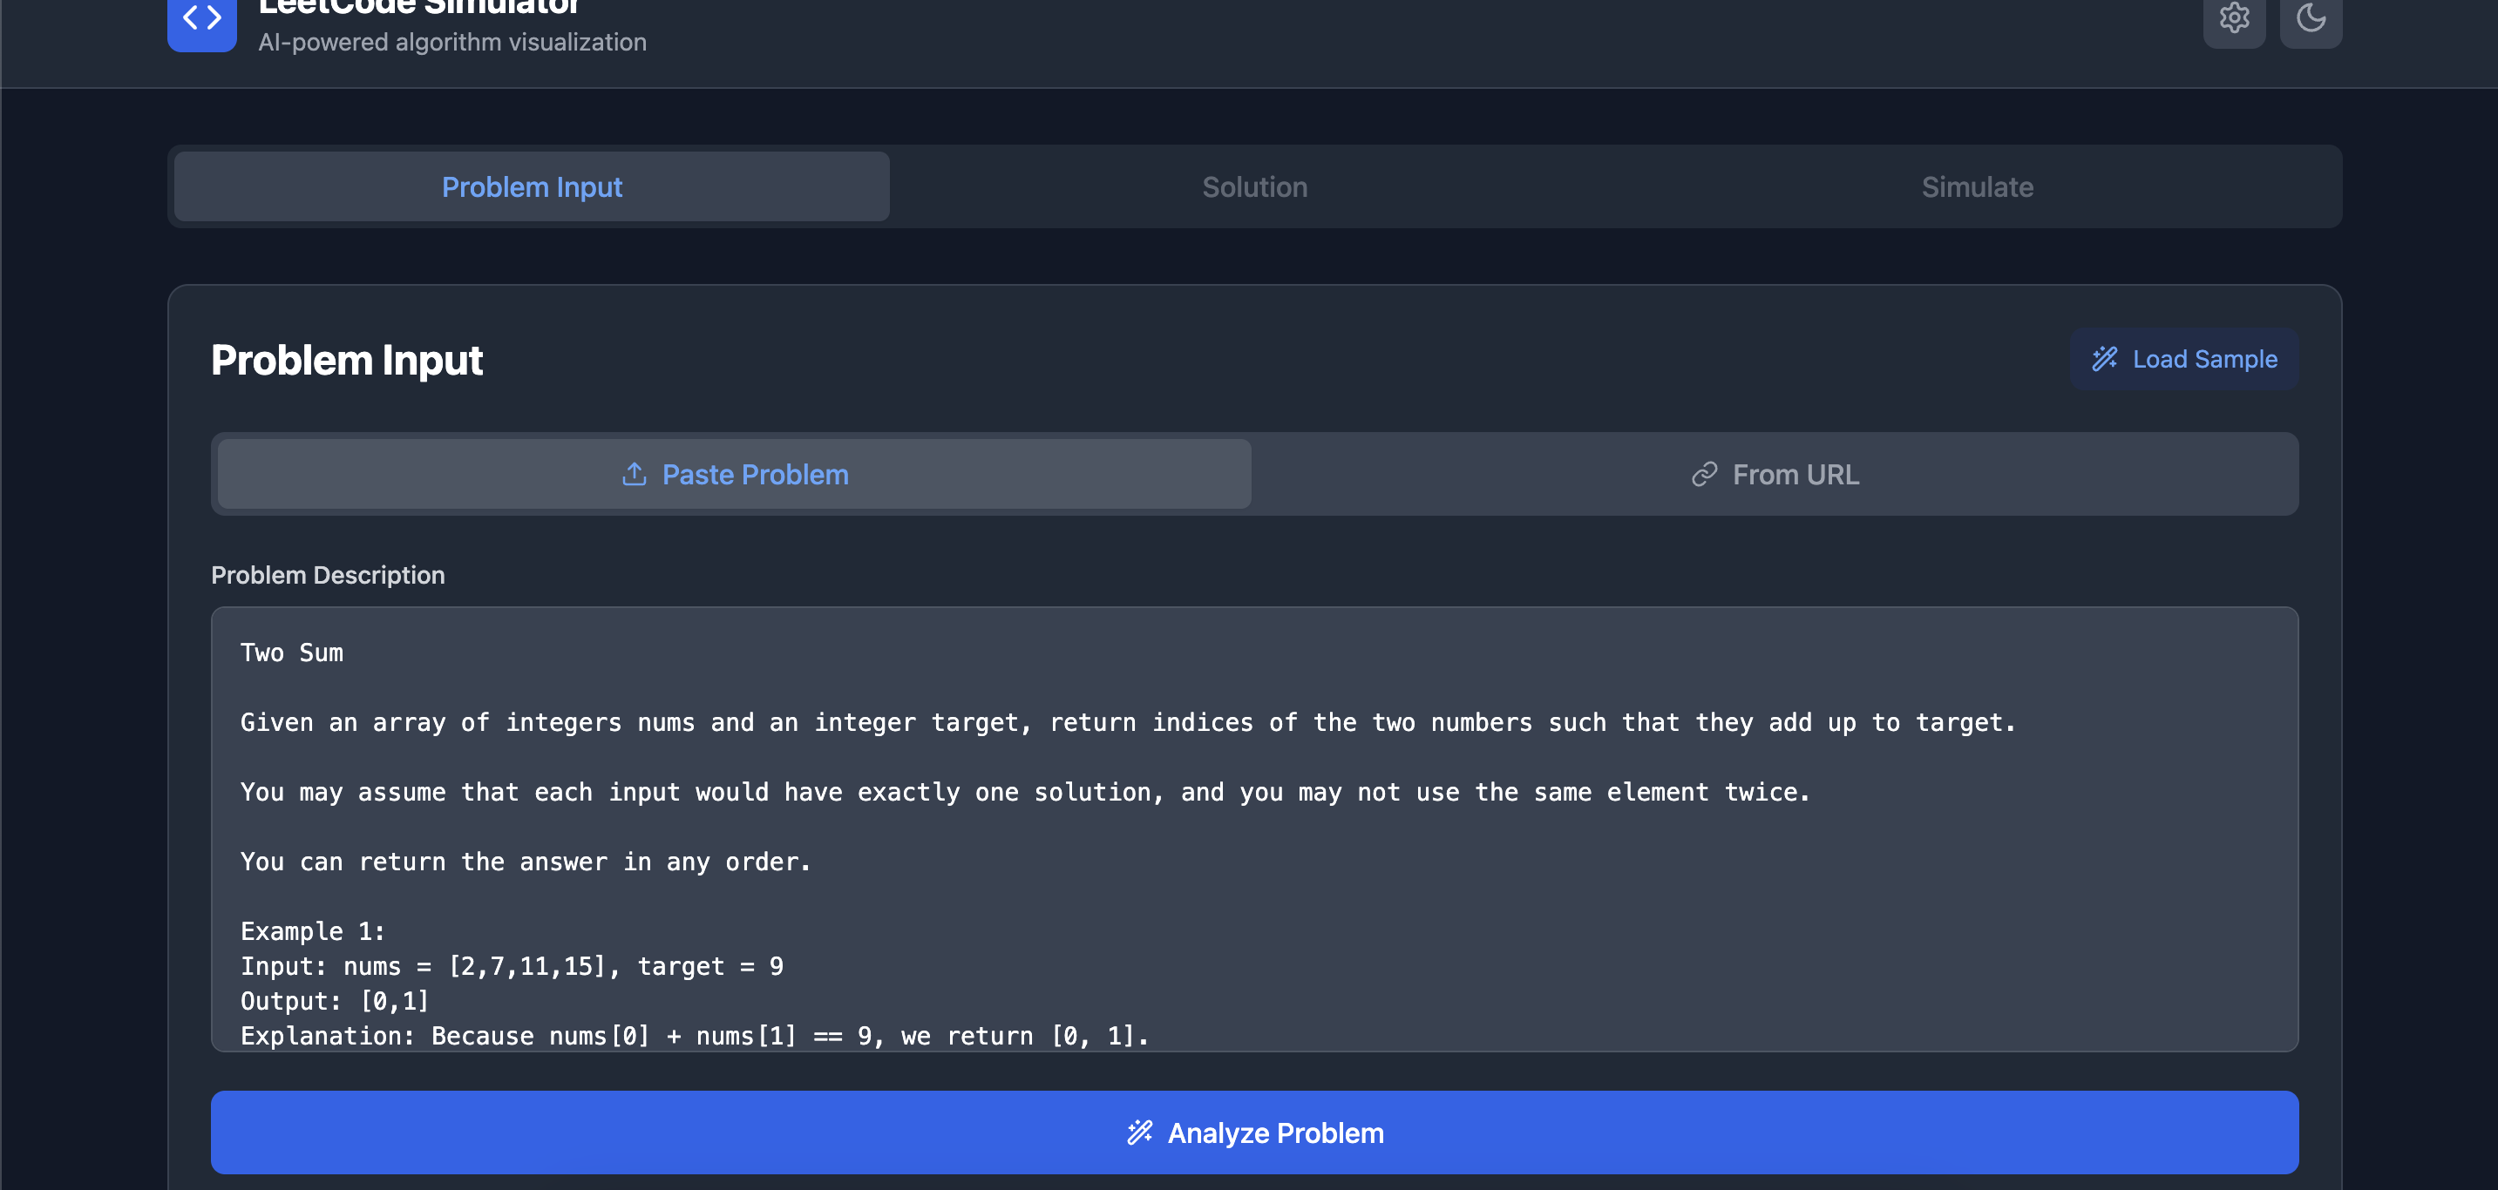Click the 'Two Sum' title line in textarea
Screen dimensions: 2498x1190
click(x=292, y=653)
